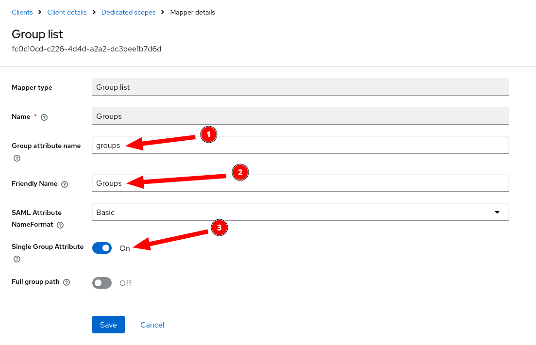Expand the dropdown caret beside Basic
Viewport: 536px width, 345px height.
497,212
